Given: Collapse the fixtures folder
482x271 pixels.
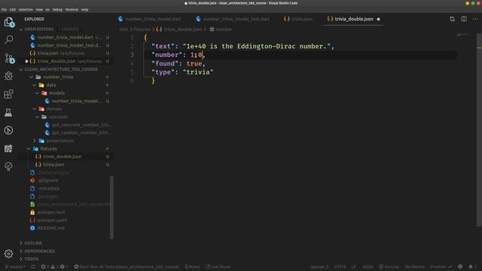Looking at the screenshot, I should pos(29,149).
